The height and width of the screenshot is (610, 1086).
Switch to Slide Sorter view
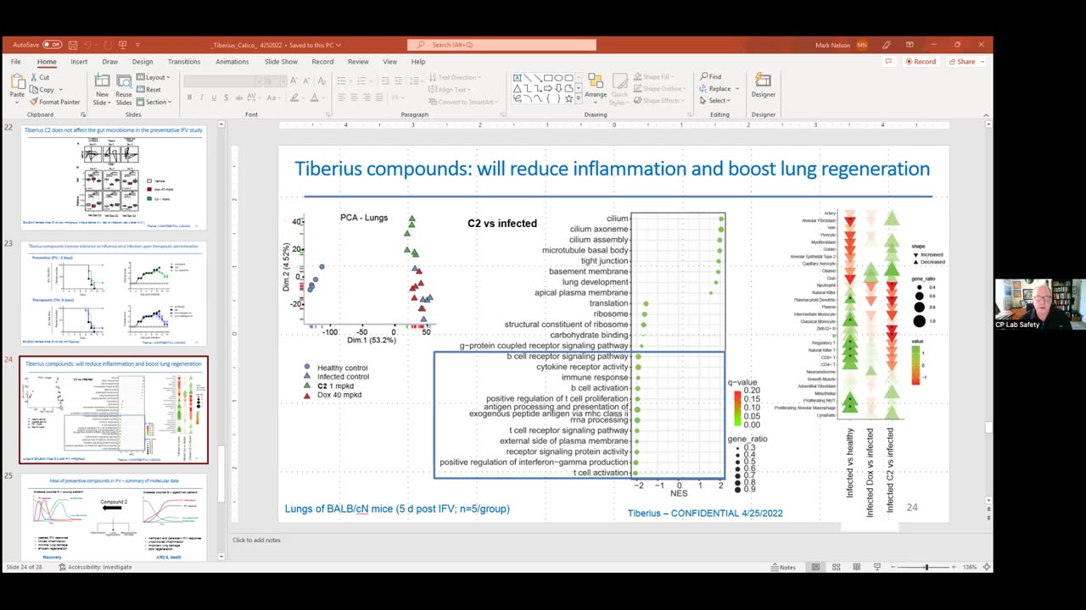(x=836, y=567)
